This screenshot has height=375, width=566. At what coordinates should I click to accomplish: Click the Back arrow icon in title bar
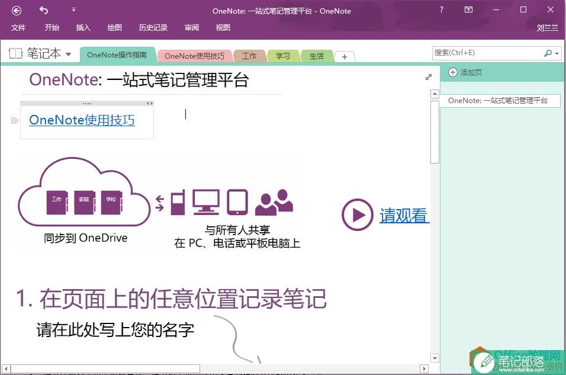[x=17, y=11]
